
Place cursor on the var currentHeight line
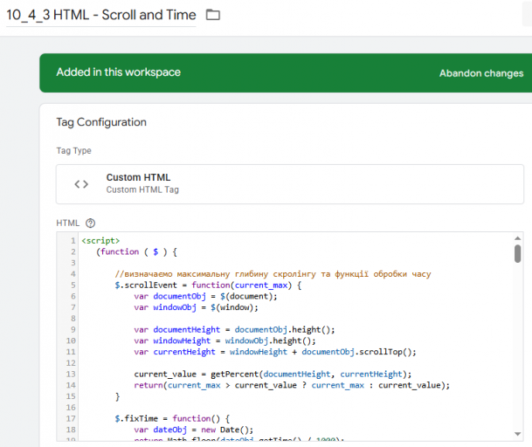[275, 352]
